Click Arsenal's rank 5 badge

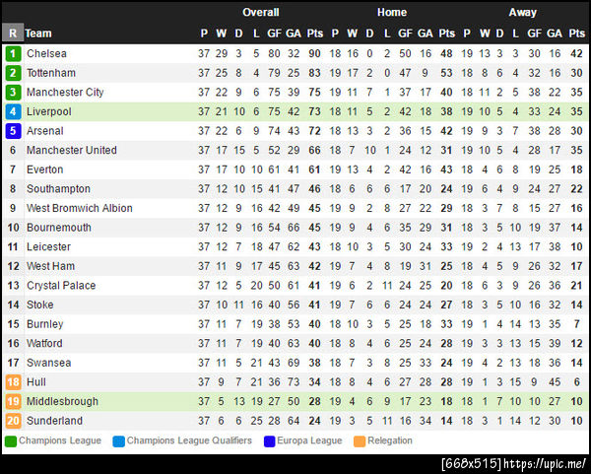tap(13, 131)
